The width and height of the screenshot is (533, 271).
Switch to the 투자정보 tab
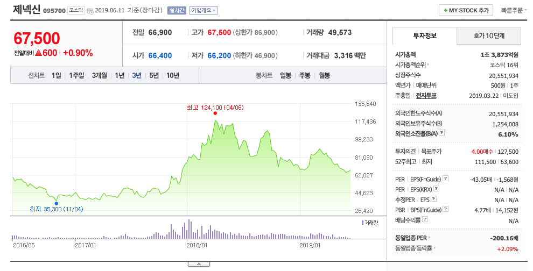tap(425, 35)
